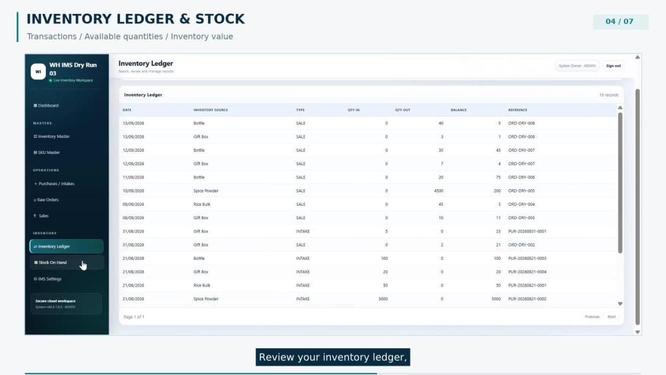Click the WI workspace logo badge
666x375 pixels.
pos(38,71)
